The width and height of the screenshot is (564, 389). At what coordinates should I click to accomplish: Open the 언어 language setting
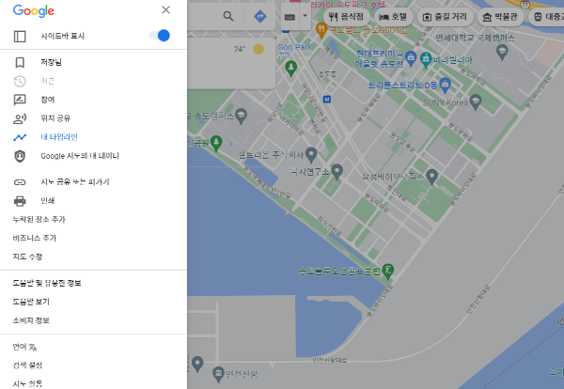point(24,347)
